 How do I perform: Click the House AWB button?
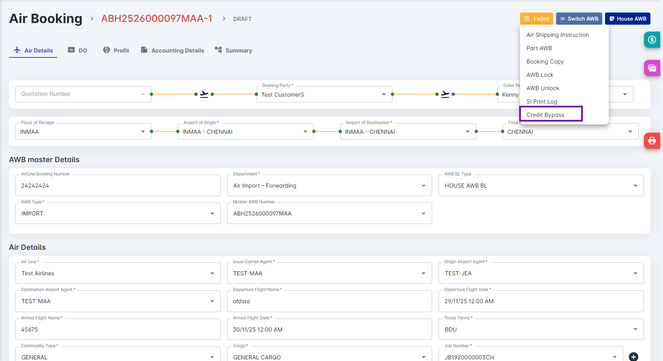[627, 19]
